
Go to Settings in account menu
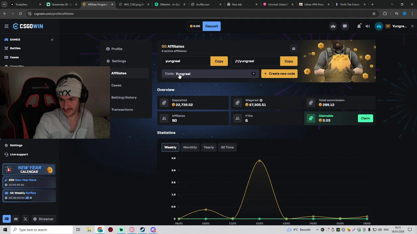point(116,61)
